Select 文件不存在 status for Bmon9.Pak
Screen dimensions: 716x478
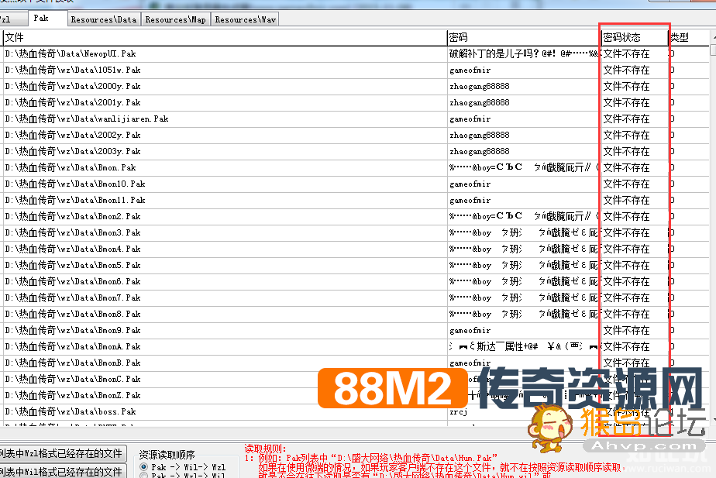[626, 331]
